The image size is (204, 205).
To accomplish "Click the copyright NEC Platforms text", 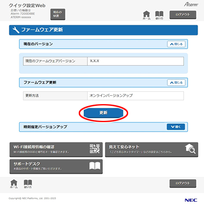I will pos(32,198).
